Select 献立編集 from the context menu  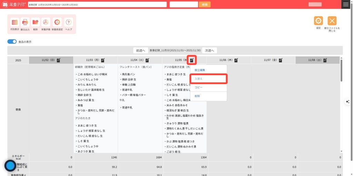click(x=200, y=70)
